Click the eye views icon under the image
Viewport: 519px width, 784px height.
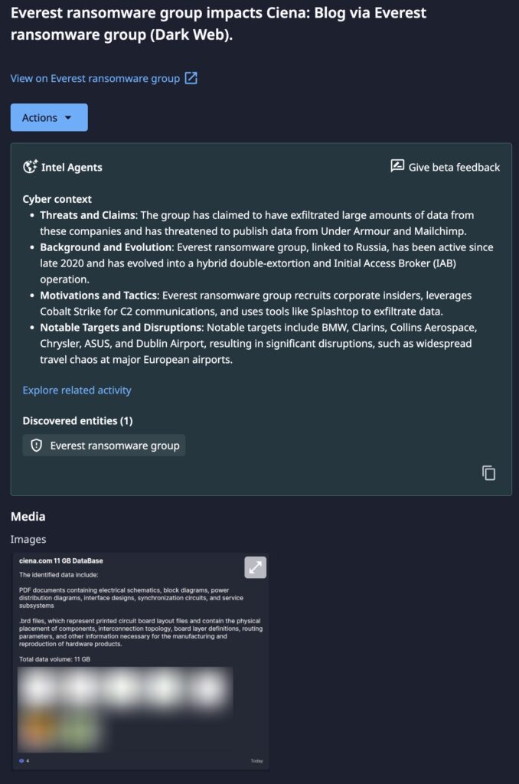pos(21,761)
